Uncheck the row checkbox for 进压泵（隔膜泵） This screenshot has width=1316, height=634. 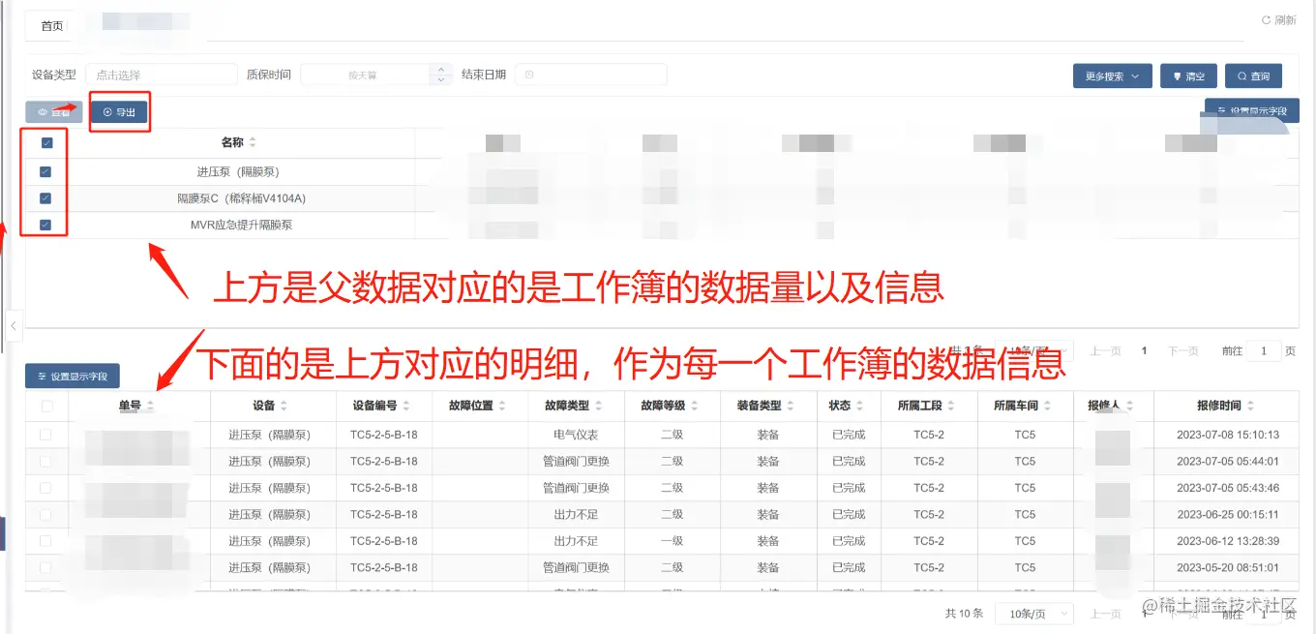click(x=43, y=171)
